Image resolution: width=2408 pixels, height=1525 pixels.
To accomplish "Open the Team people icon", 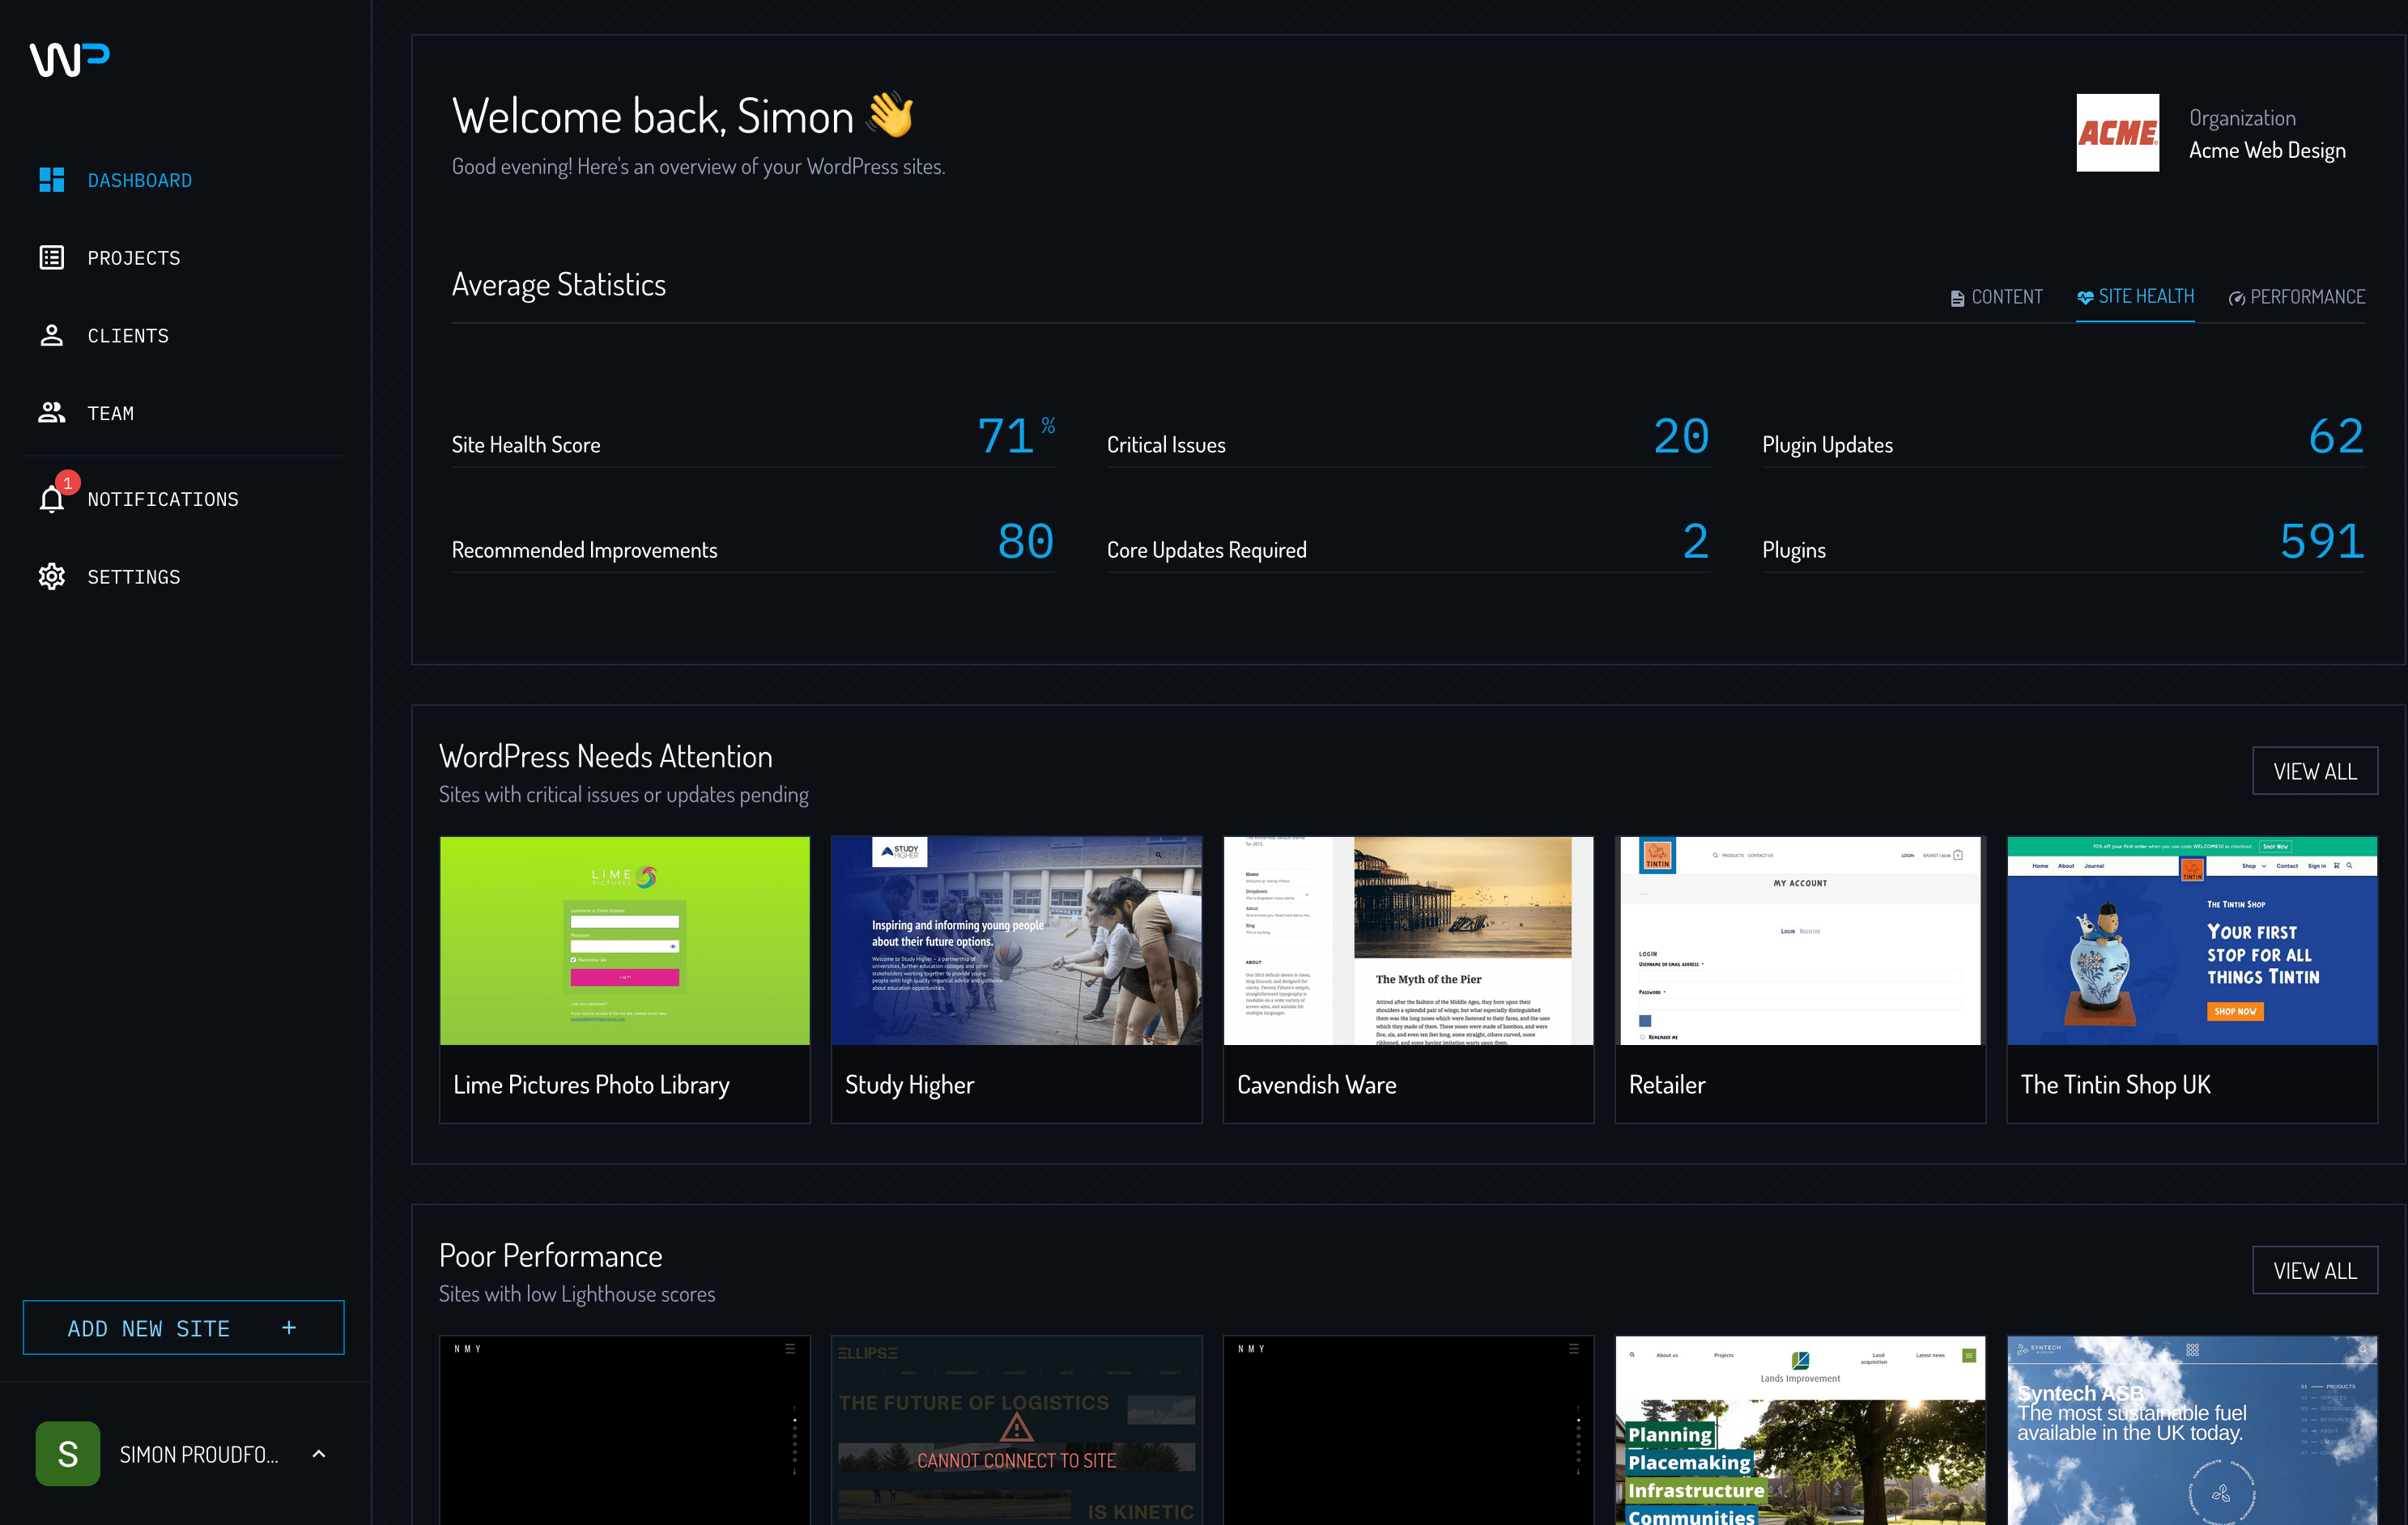I will (51, 413).
